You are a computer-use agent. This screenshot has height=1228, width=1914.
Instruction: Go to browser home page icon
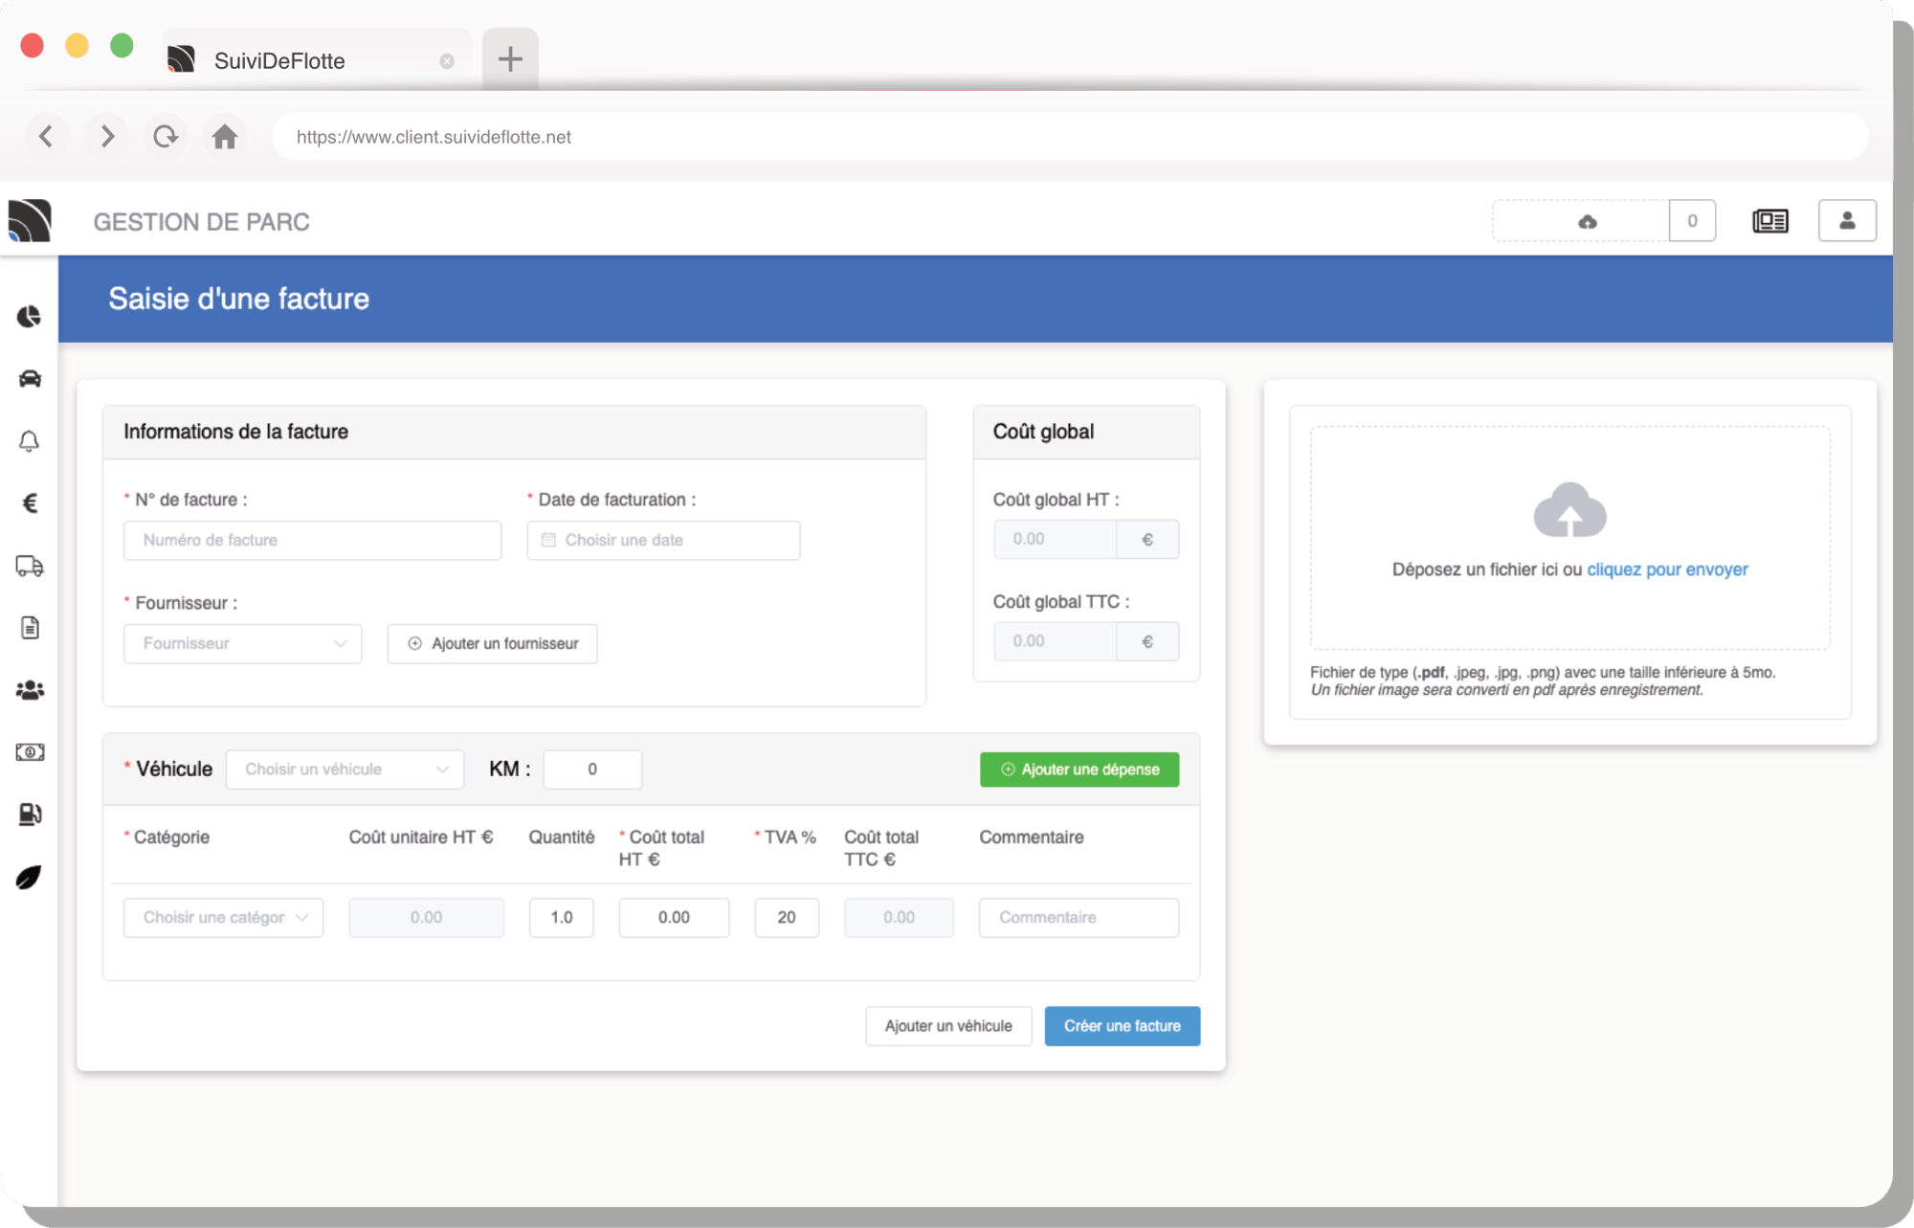click(225, 136)
